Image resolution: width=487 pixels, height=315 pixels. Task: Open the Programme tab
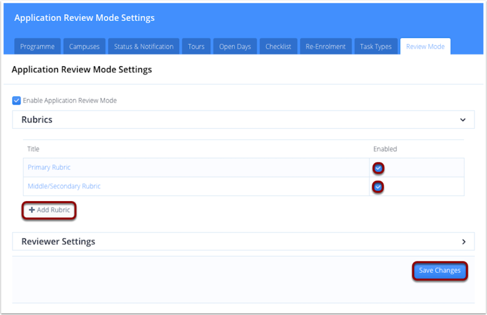[x=37, y=47]
